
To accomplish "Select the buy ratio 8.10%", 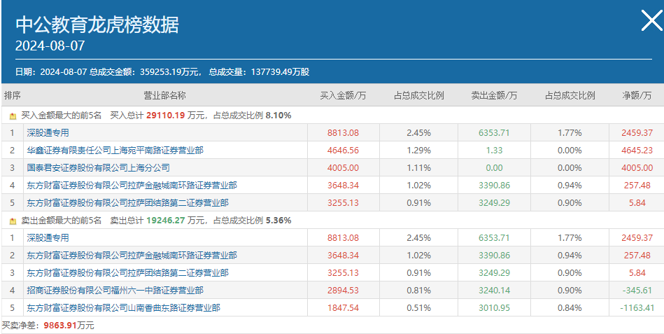I will coord(278,116).
